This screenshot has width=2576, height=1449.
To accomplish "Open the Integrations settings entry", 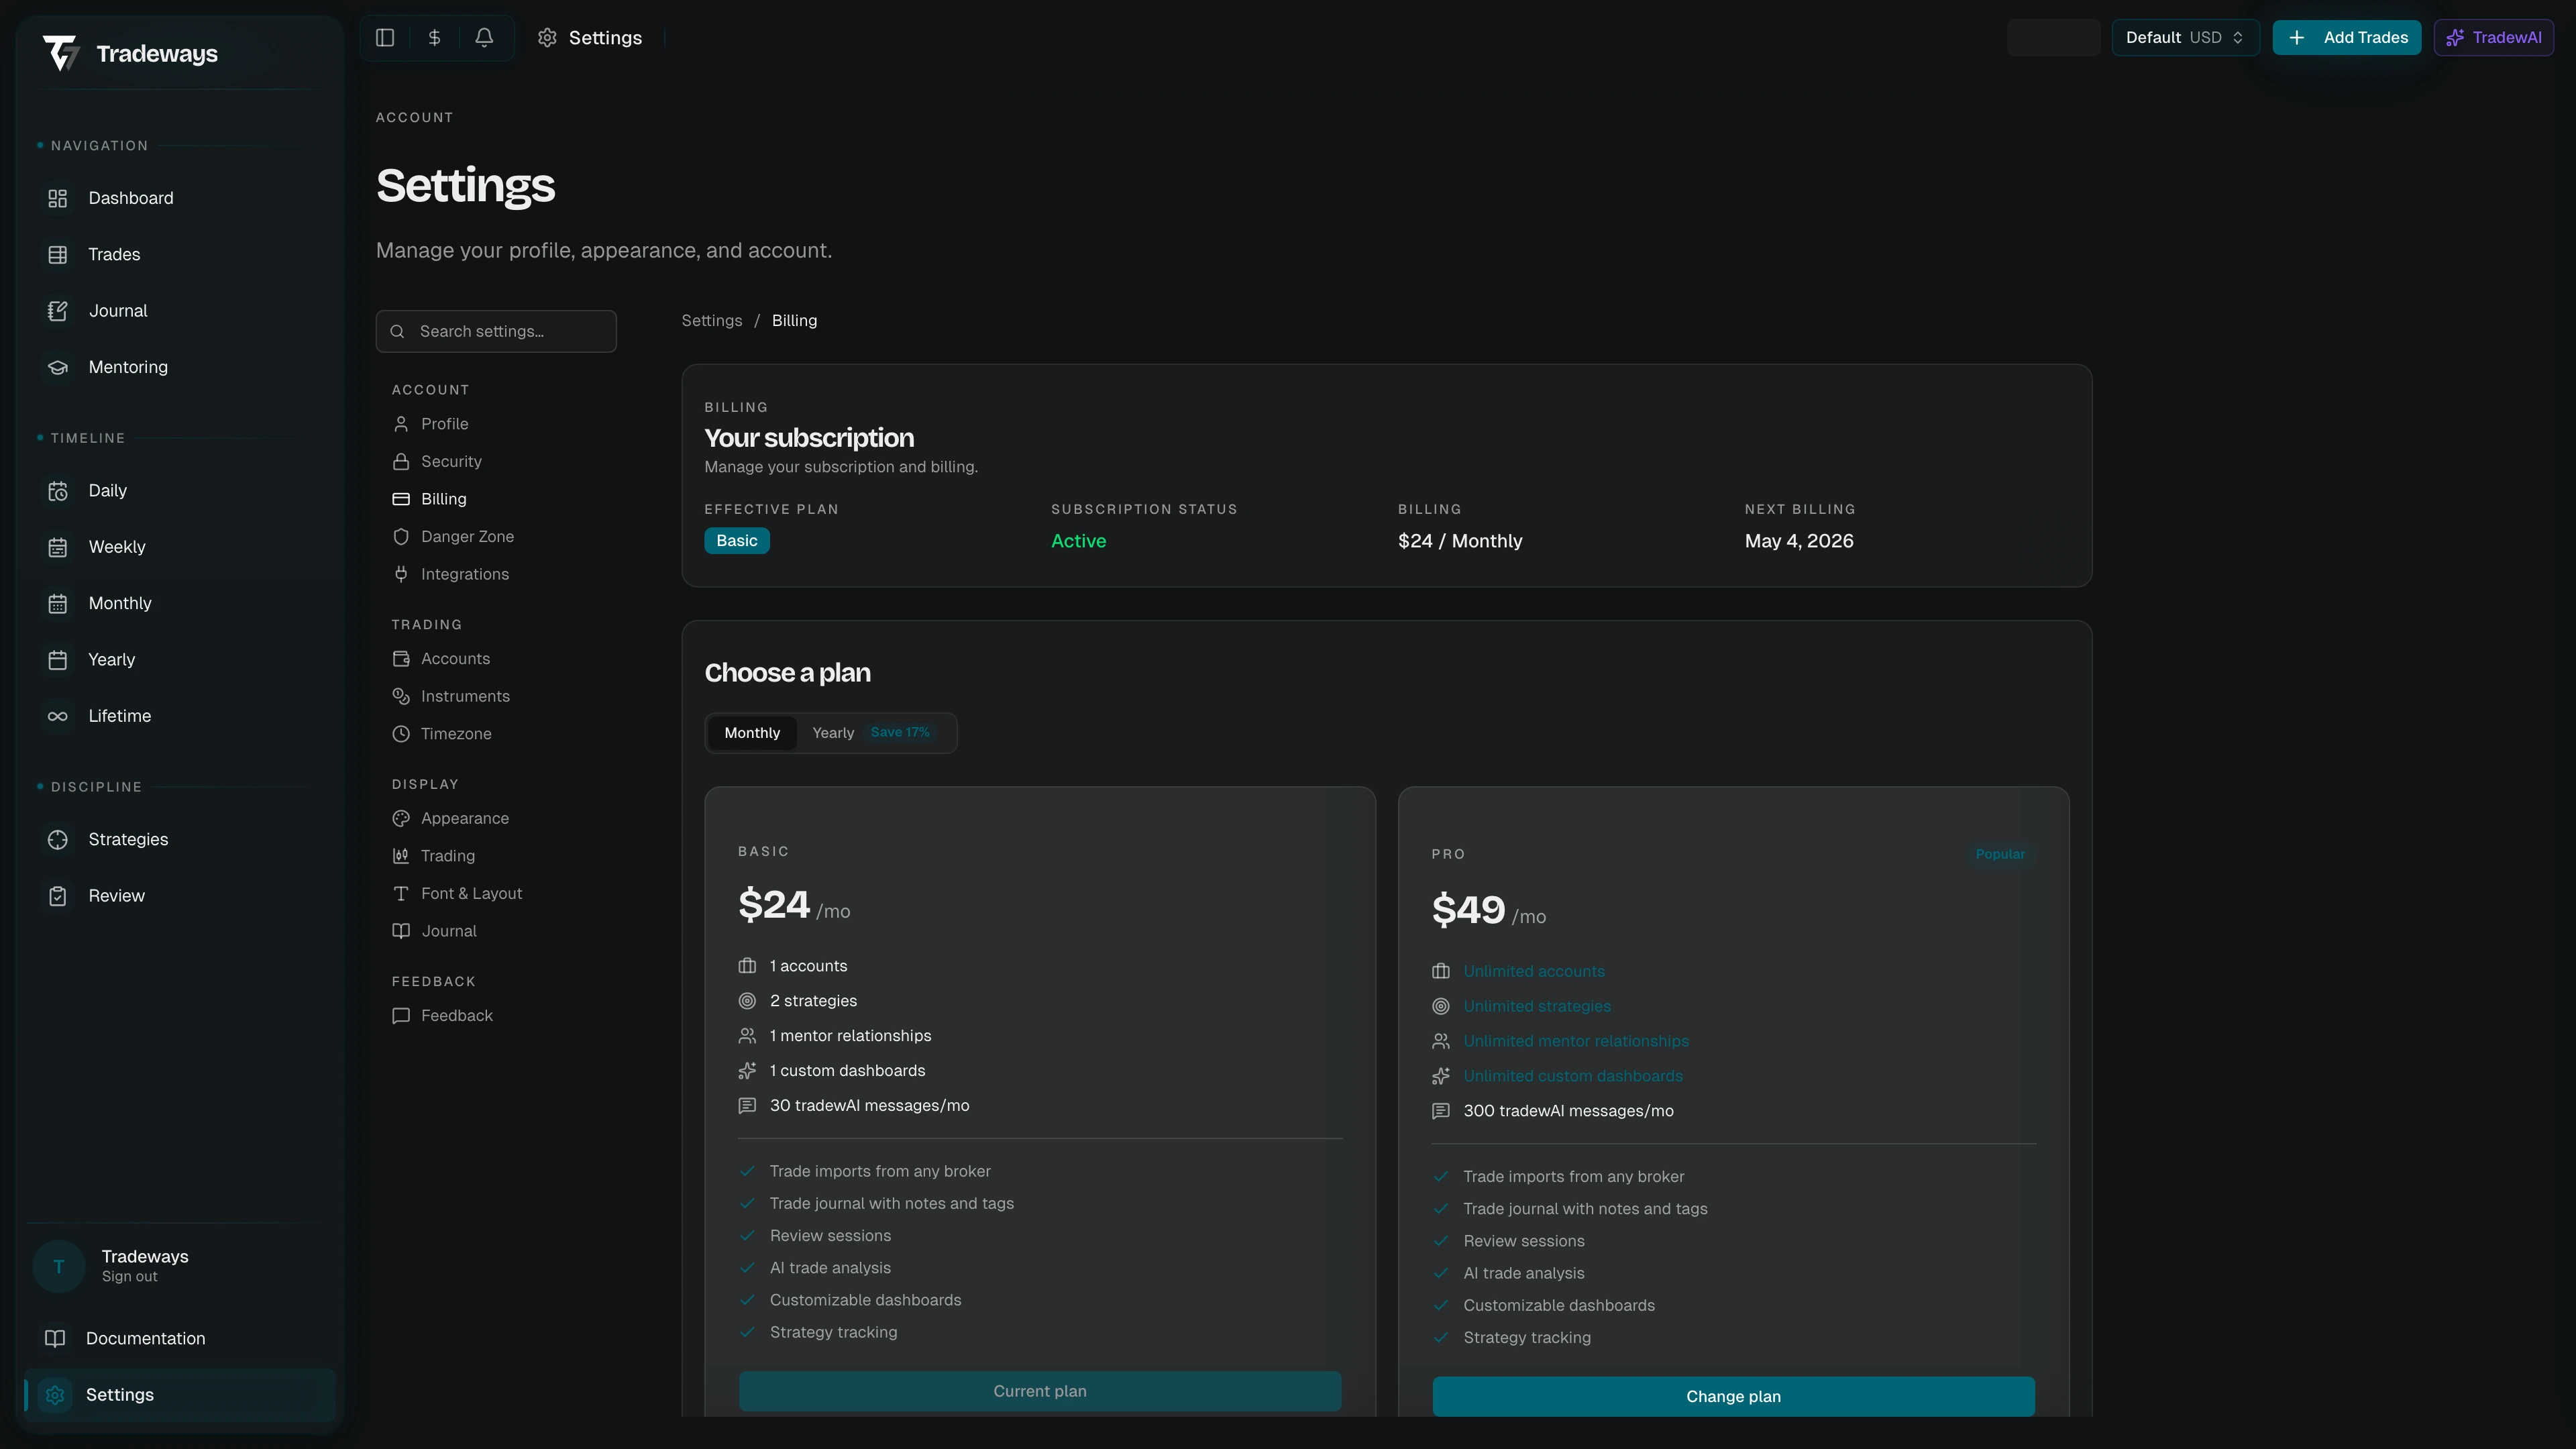I will coord(465,573).
